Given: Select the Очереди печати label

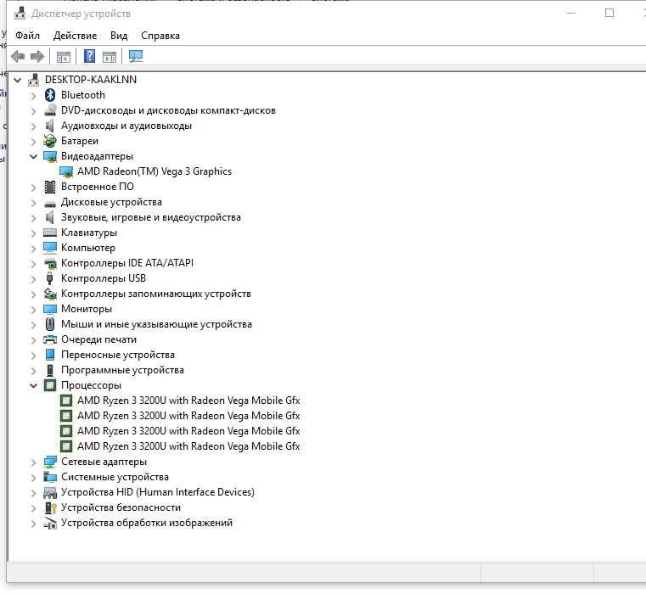Looking at the screenshot, I should pos(98,339).
